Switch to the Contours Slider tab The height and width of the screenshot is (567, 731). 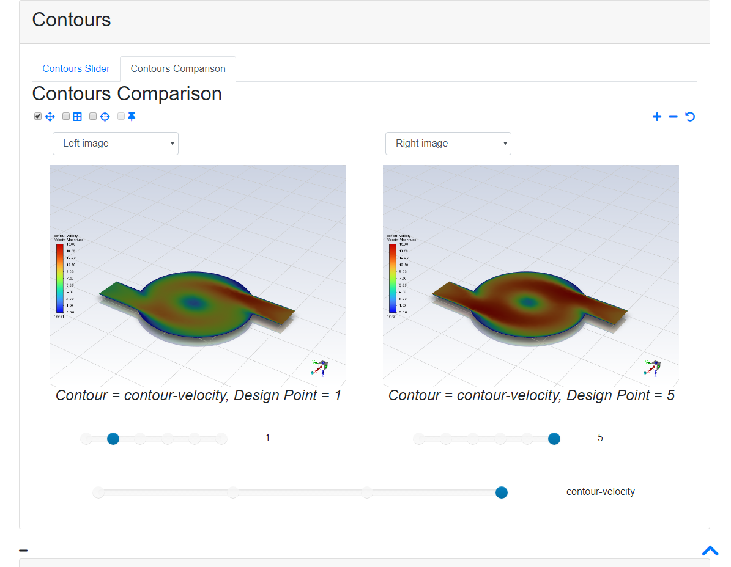point(76,68)
